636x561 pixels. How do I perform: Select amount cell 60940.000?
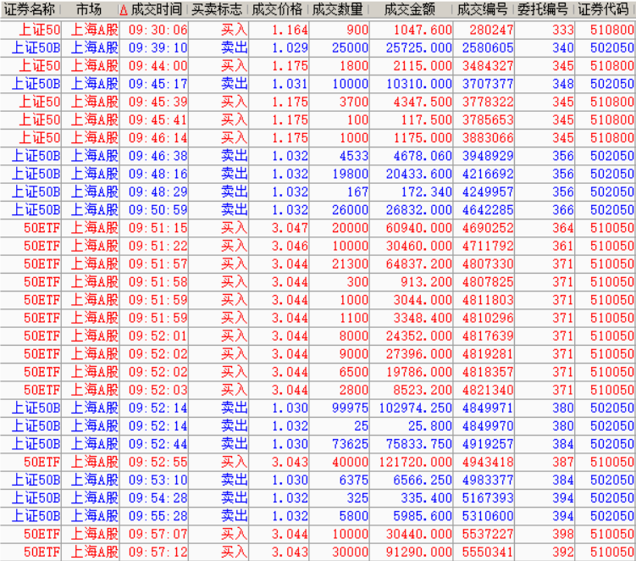[418, 228]
